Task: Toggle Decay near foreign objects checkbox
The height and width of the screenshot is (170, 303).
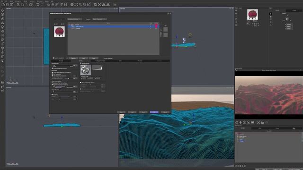Action: click(81, 83)
